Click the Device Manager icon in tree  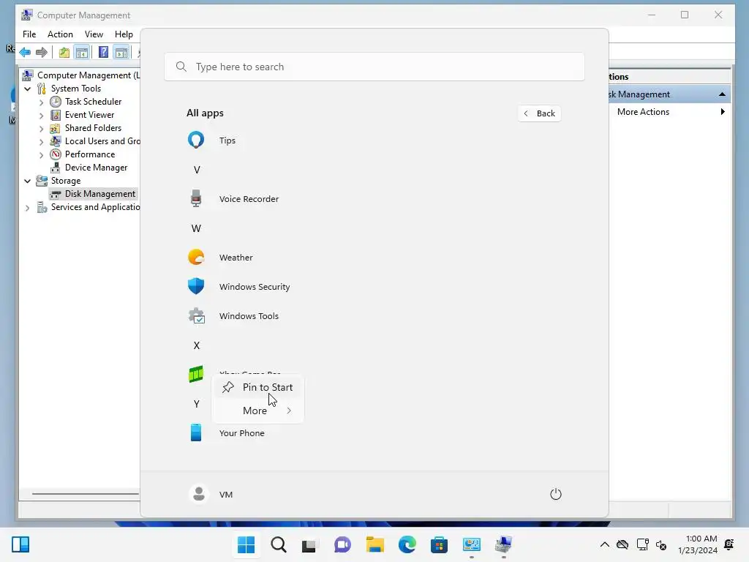click(56, 168)
